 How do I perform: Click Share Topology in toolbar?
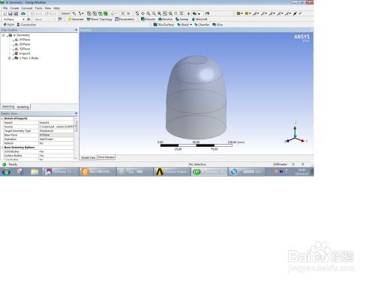pyautogui.click(x=100, y=19)
